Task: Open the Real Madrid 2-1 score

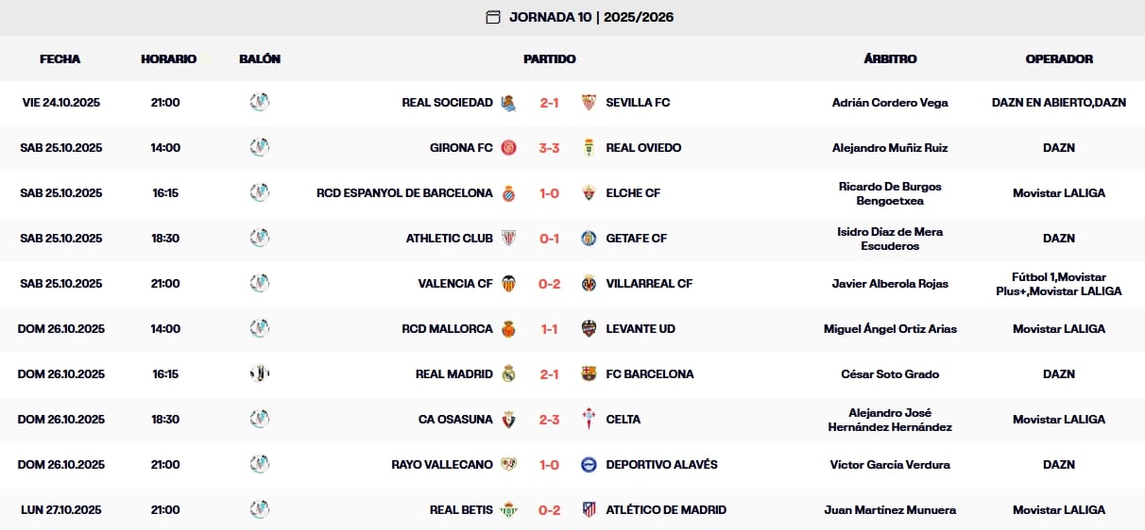Action: [550, 374]
